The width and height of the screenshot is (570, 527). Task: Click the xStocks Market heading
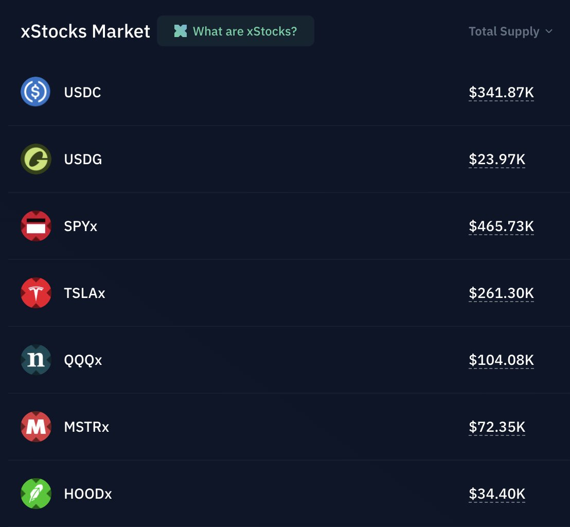85,31
